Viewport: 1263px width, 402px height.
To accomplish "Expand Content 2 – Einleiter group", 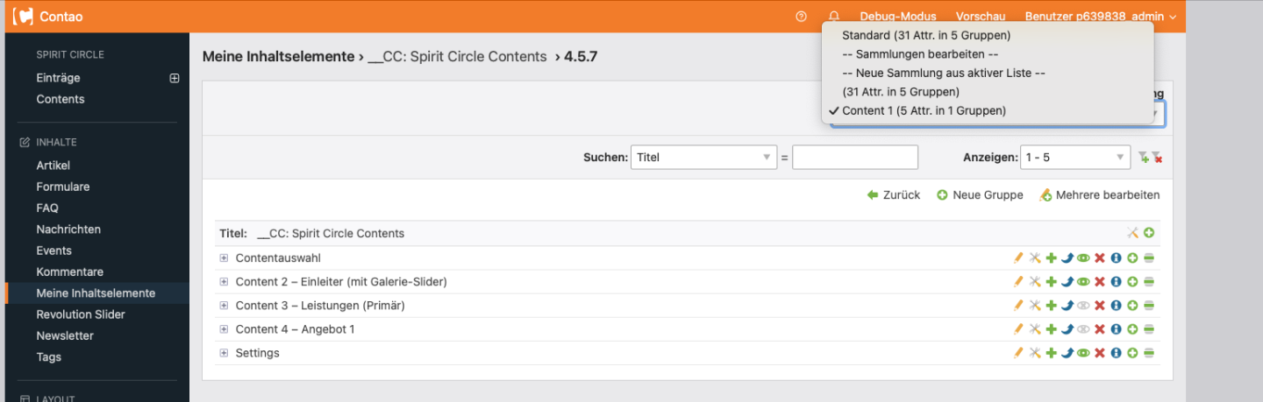I will [224, 282].
